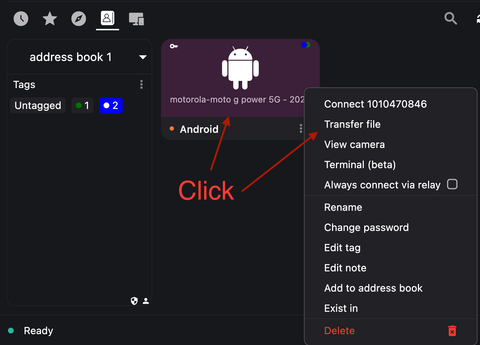The width and height of the screenshot is (480, 345).
Task: Click the person icon below the tags panel
Action: (146, 301)
